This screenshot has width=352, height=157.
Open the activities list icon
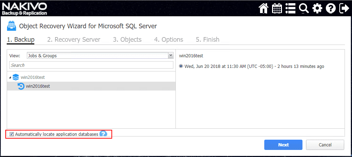pyautogui.click(x=290, y=8)
